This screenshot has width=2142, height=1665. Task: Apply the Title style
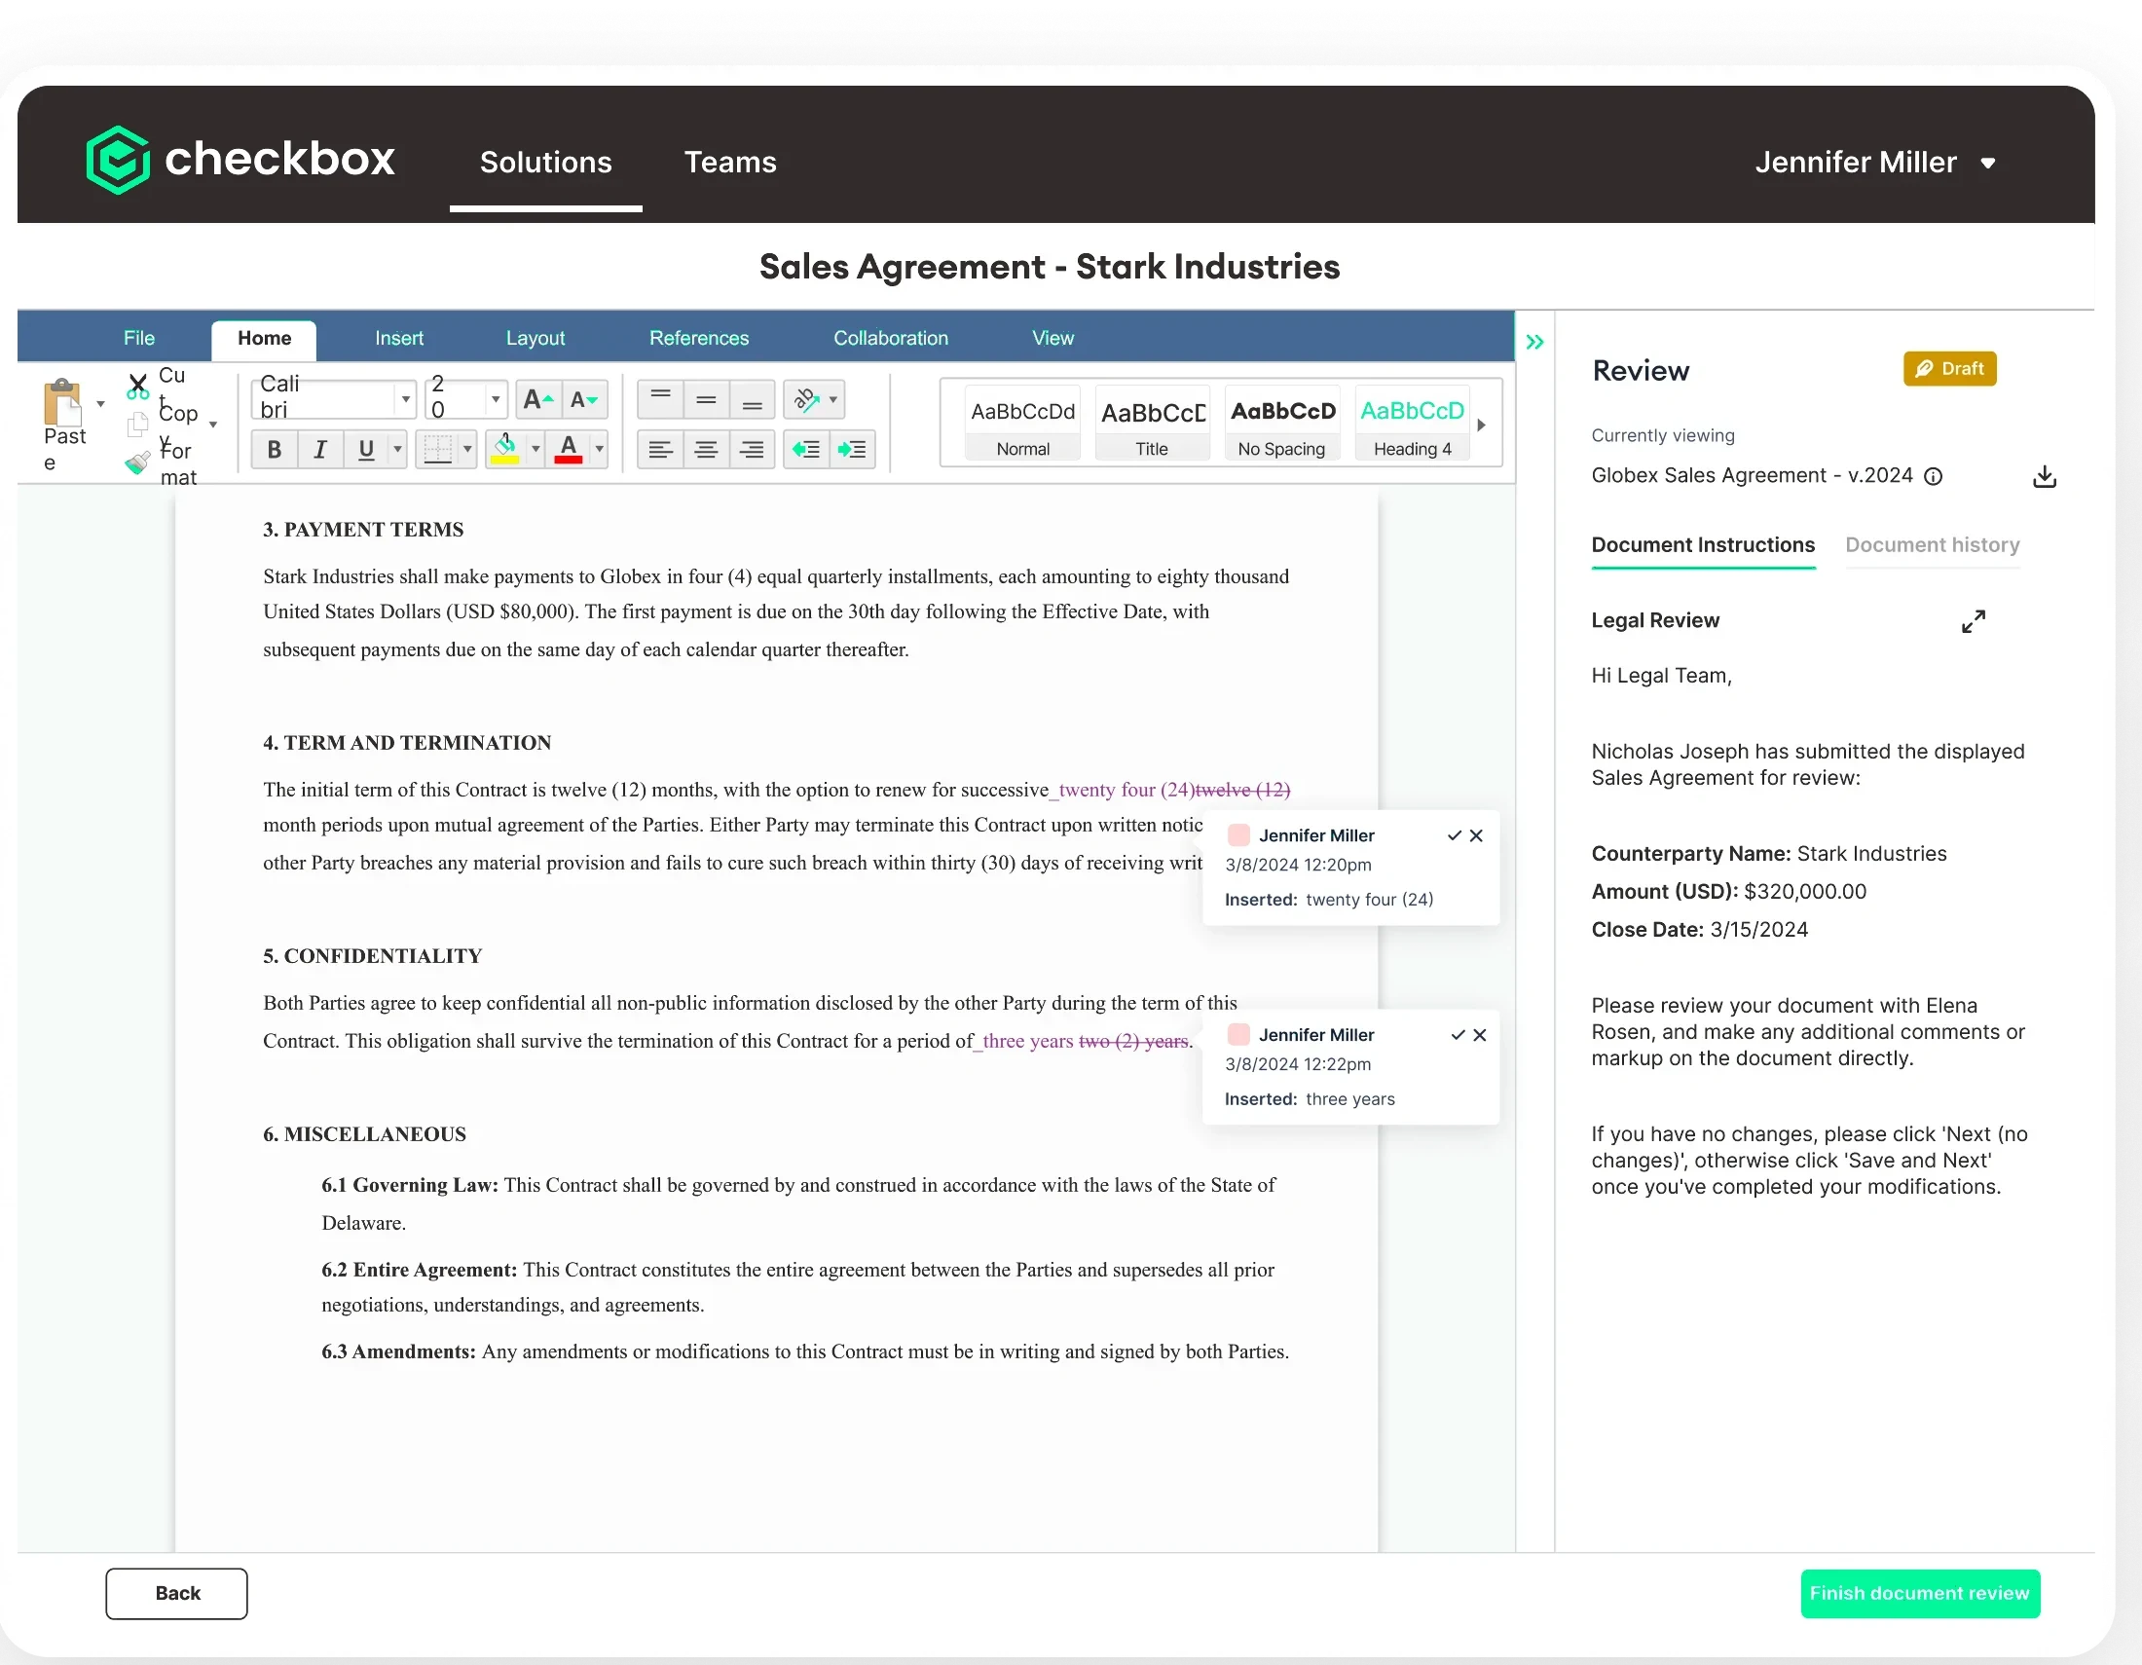1153,425
